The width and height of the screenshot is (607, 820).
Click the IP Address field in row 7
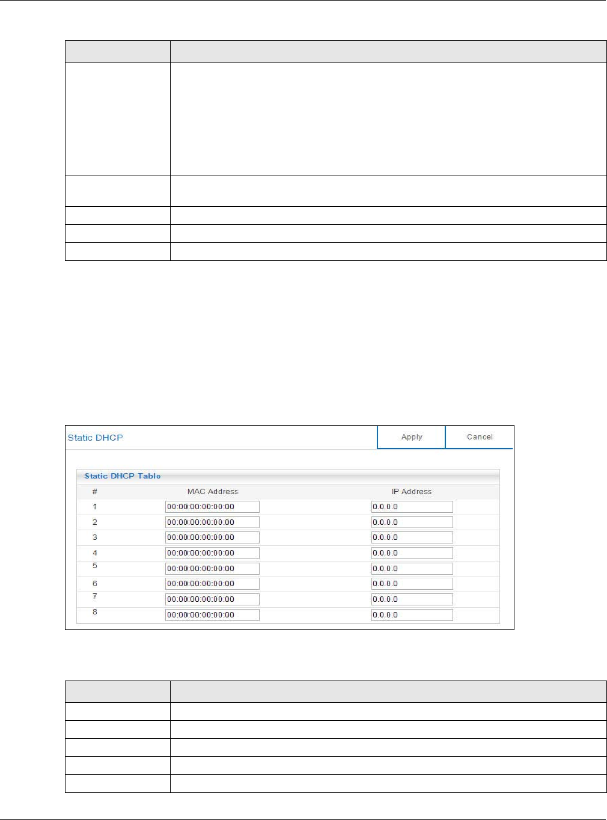point(412,599)
